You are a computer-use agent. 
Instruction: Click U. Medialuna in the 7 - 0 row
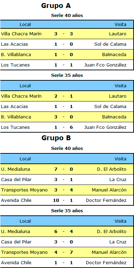pyautogui.click(x=16, y=169)
